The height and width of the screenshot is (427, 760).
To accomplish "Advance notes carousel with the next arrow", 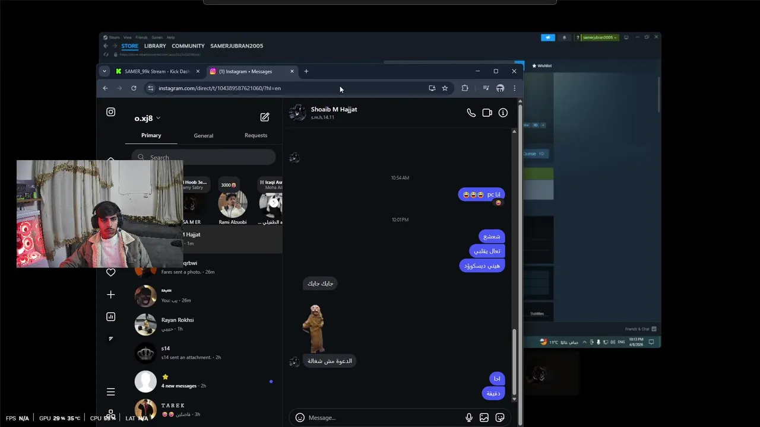I will 273,202.
